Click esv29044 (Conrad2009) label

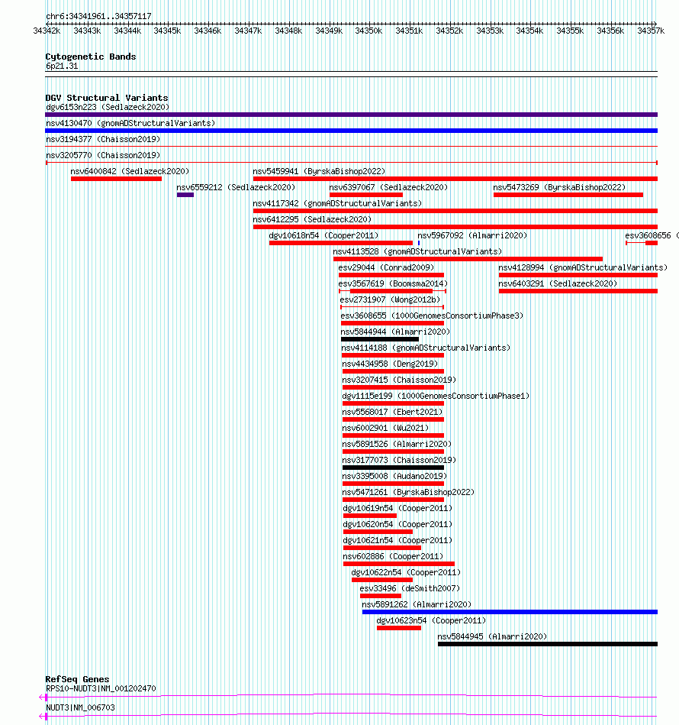point(386,267)
